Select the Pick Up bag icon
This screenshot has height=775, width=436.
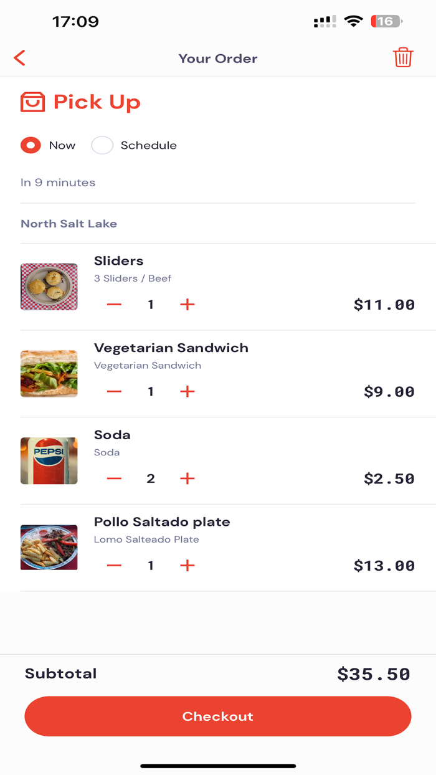tap(32, 102)
